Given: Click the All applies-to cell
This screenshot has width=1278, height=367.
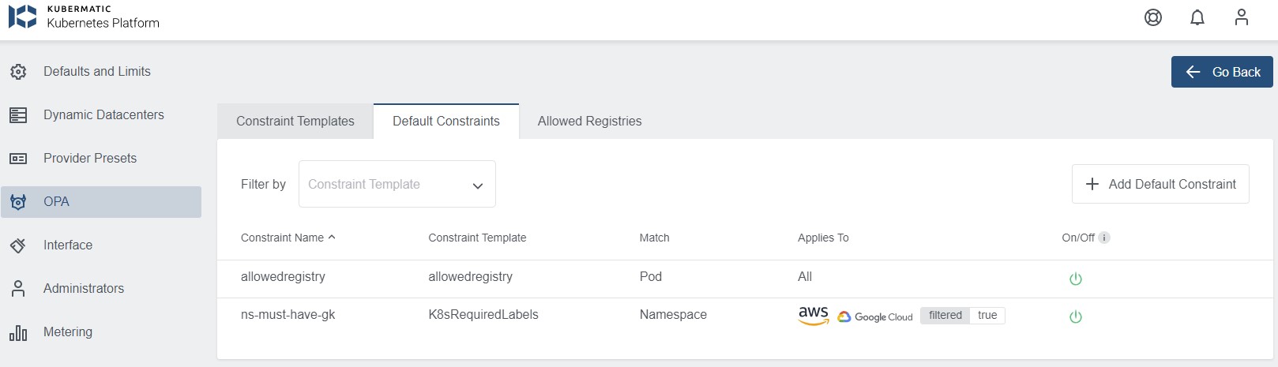Looking at the screenshot, I should tap(805, 277).
